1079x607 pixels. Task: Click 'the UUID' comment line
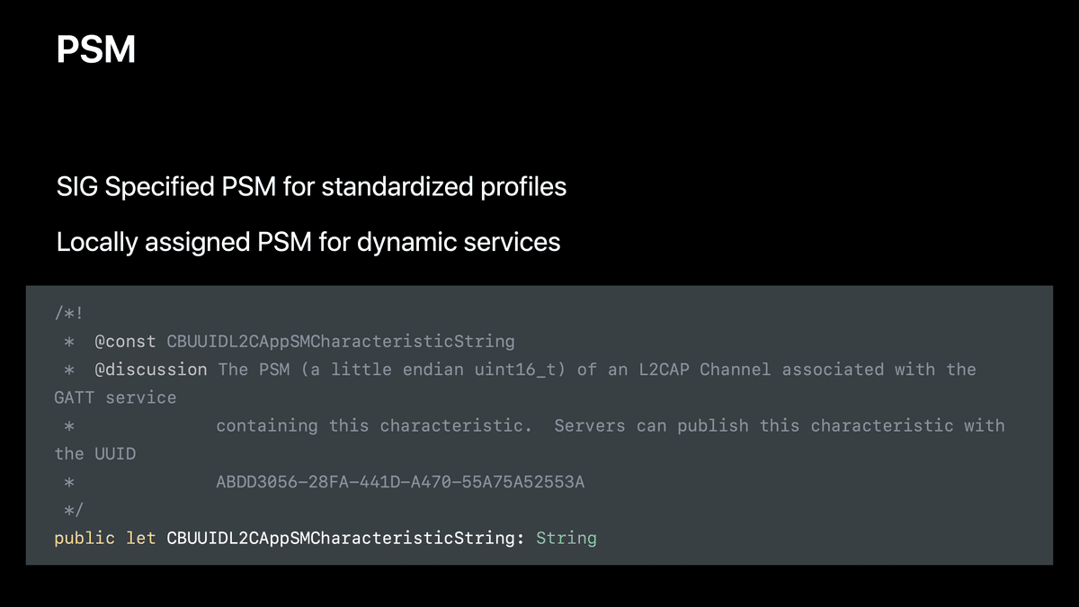tap(95, 454)
